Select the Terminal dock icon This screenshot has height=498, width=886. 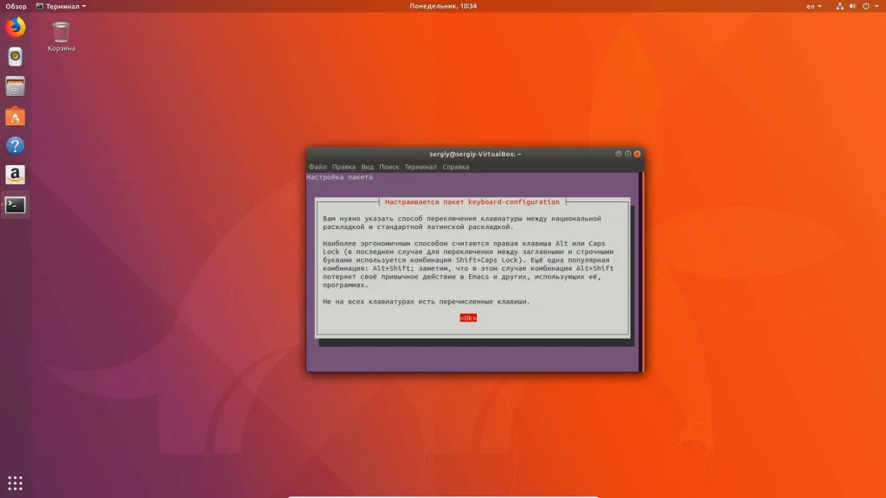[16, 205]
